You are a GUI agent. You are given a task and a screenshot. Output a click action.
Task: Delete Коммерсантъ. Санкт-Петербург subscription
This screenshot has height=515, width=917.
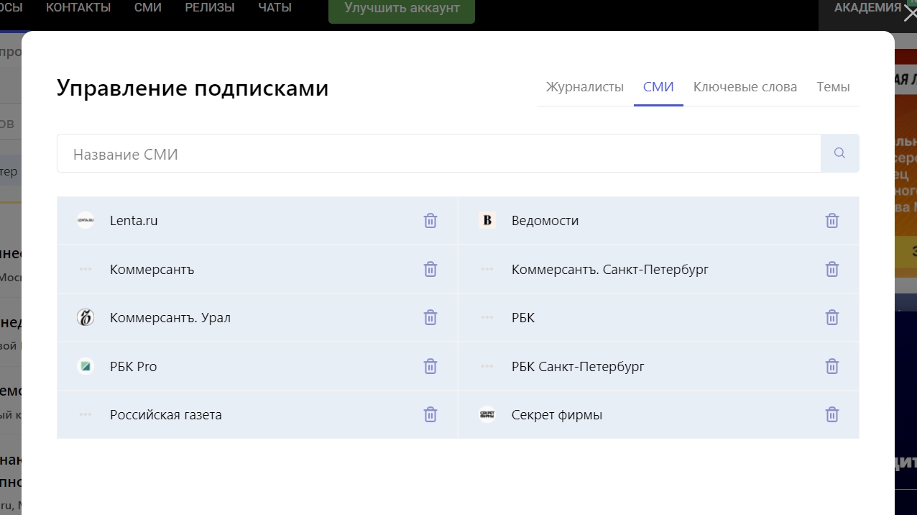[x=831, y=270]
